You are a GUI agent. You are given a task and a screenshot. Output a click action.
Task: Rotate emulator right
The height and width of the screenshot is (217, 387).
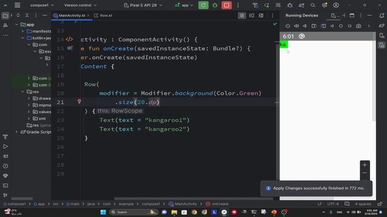[x=324, y=26]
